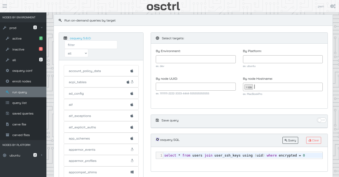Select the alf_exceptions table

101,116
